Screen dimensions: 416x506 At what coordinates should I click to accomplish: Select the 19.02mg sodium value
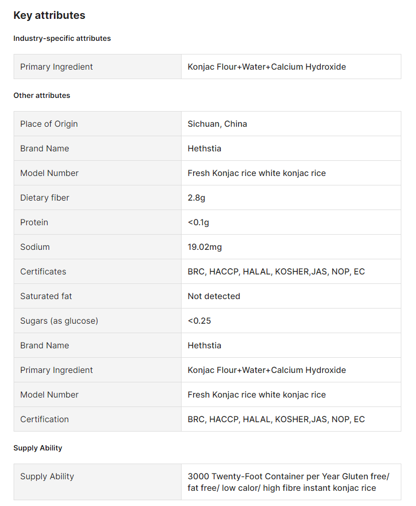(x=205, y=247)
